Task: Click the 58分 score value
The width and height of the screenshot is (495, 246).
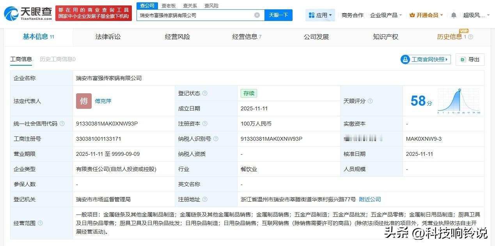Action: pos(421,101)
